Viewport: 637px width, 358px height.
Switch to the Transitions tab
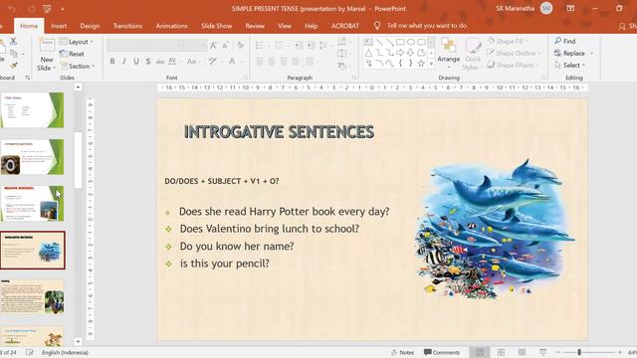(127, 26)
